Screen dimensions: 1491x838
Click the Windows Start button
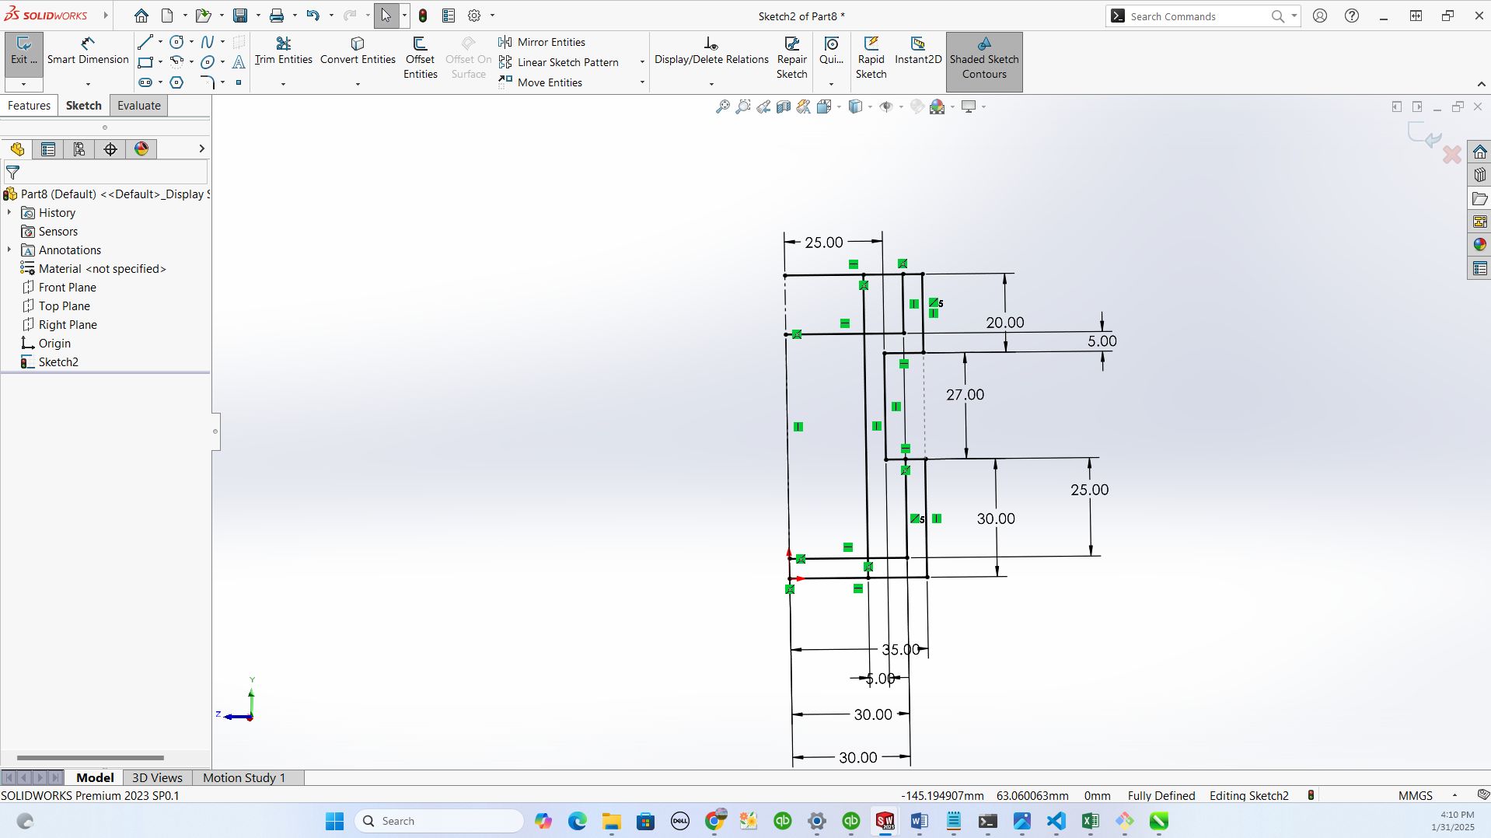(334, 821)
